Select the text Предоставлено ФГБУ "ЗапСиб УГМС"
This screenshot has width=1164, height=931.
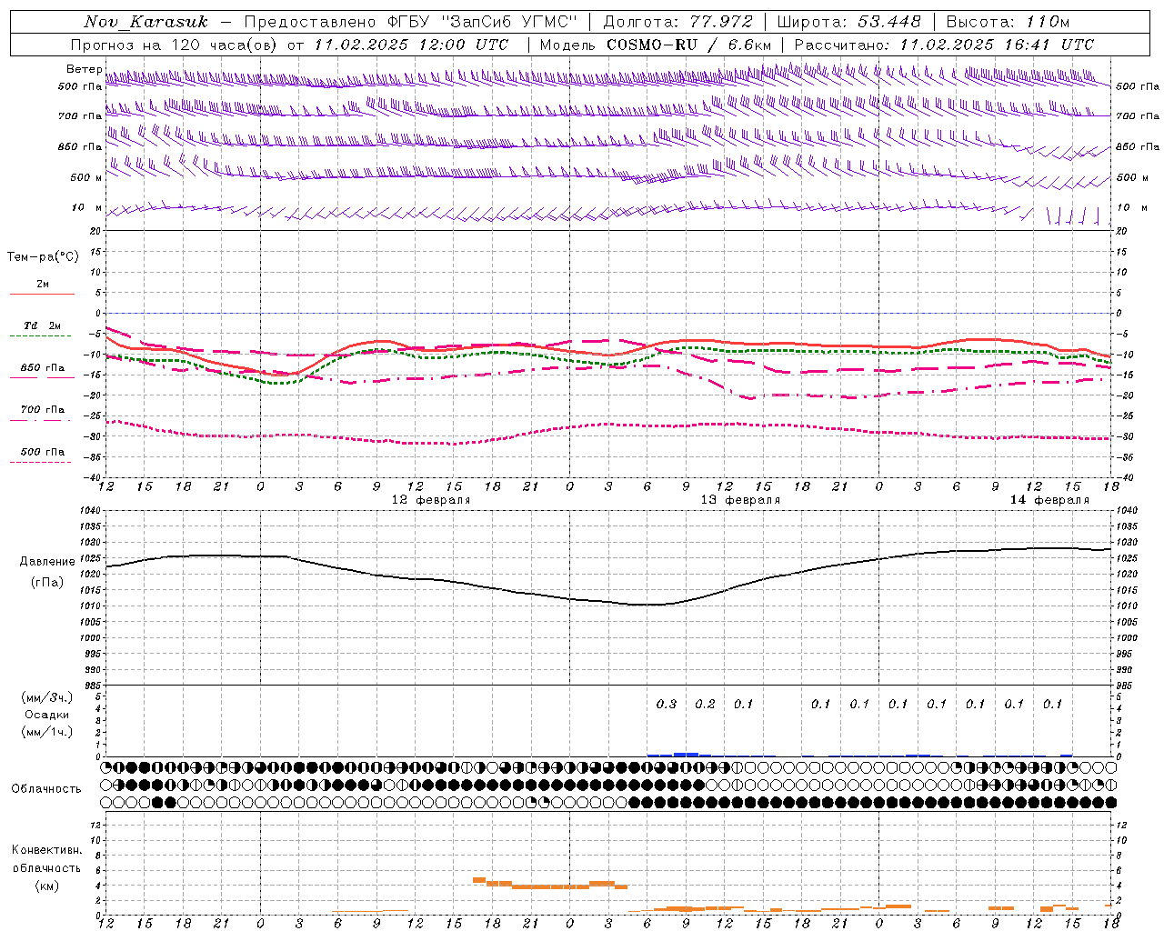pos(411,22)
